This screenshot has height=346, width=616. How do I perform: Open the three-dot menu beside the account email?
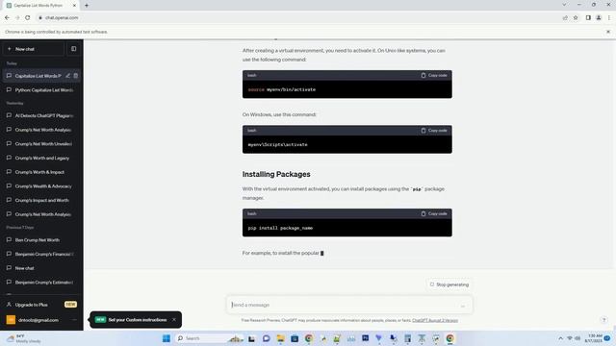[74, 320]
